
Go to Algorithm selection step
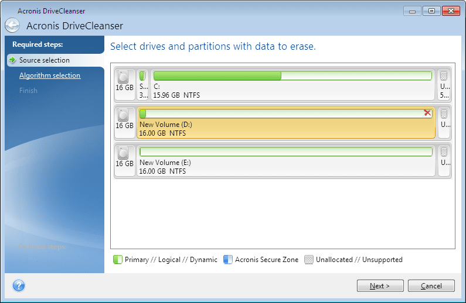[x=50, y=75]
